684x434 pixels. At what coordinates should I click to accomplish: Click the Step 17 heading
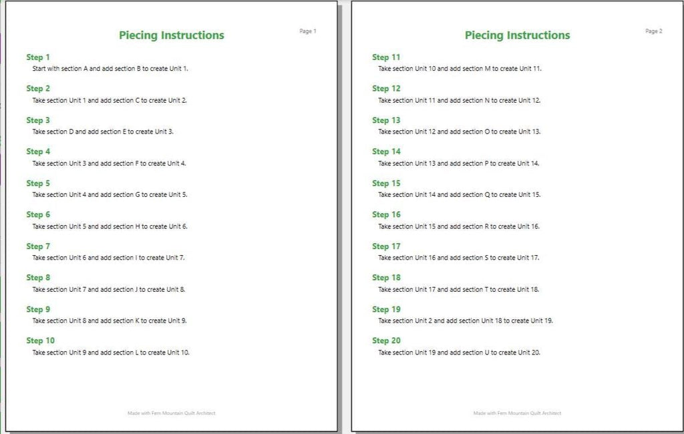point(386,246)
